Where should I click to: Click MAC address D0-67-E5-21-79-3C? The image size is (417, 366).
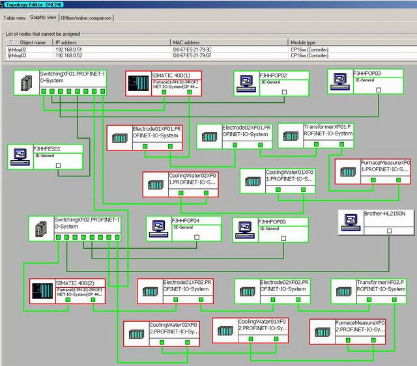coord(192,49)
